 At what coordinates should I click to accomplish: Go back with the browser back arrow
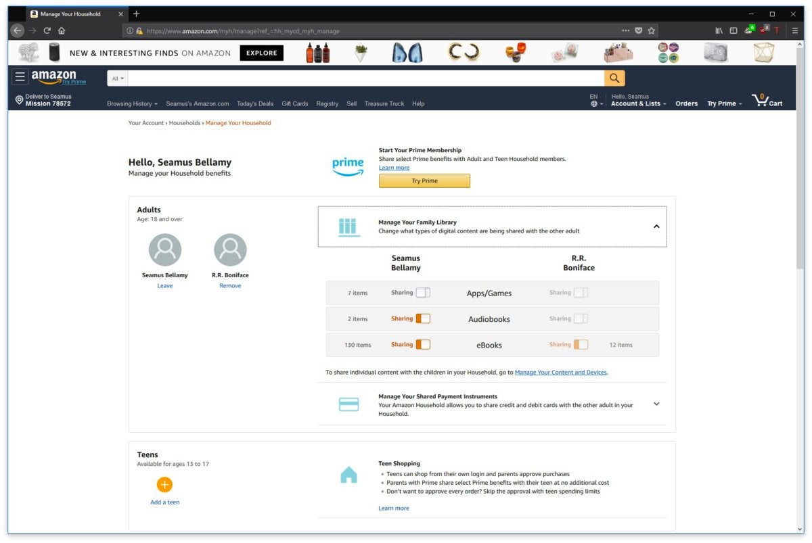point(18,30)
